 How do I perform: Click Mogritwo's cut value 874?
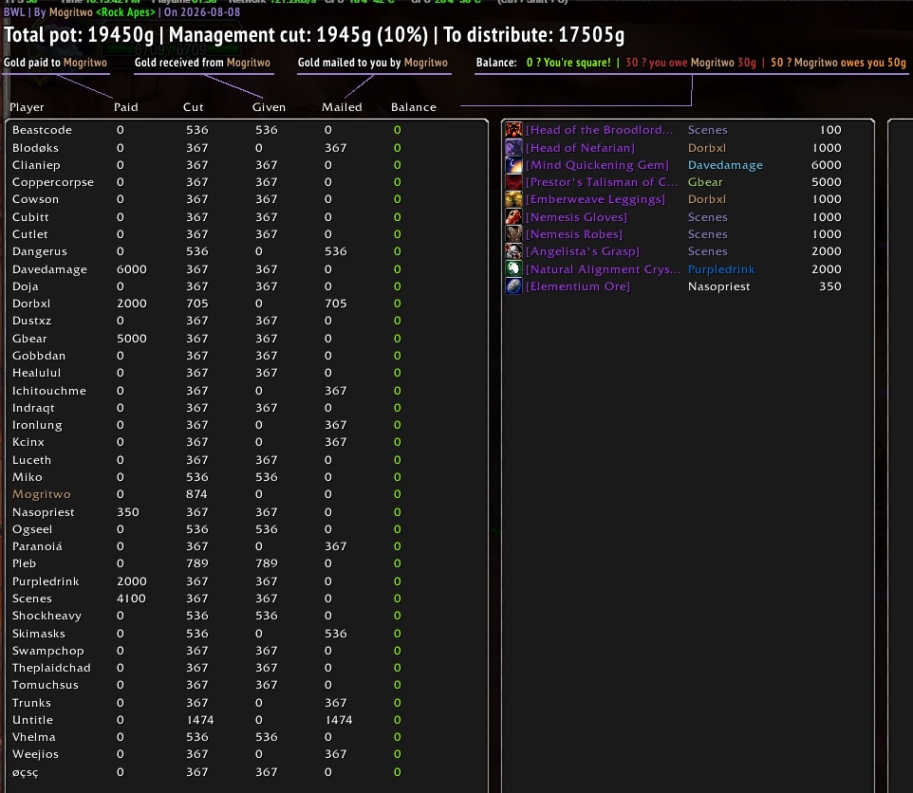click(x=196, y=494)
